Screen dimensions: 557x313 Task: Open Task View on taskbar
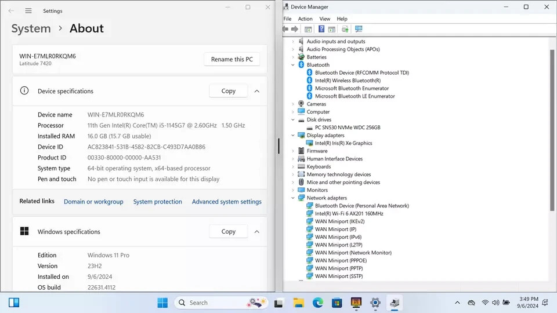coord(278,303)
